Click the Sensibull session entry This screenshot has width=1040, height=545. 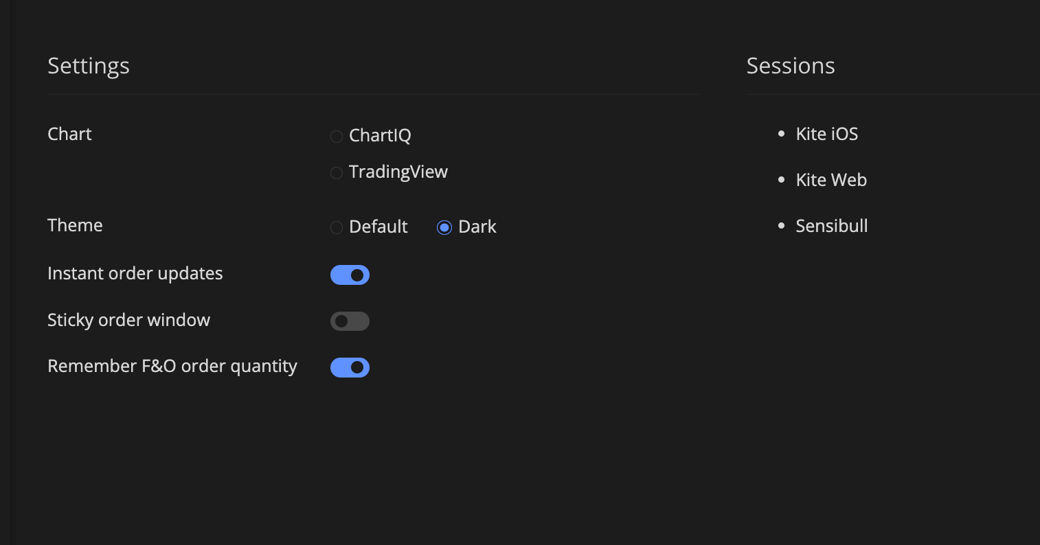point(831,226)
